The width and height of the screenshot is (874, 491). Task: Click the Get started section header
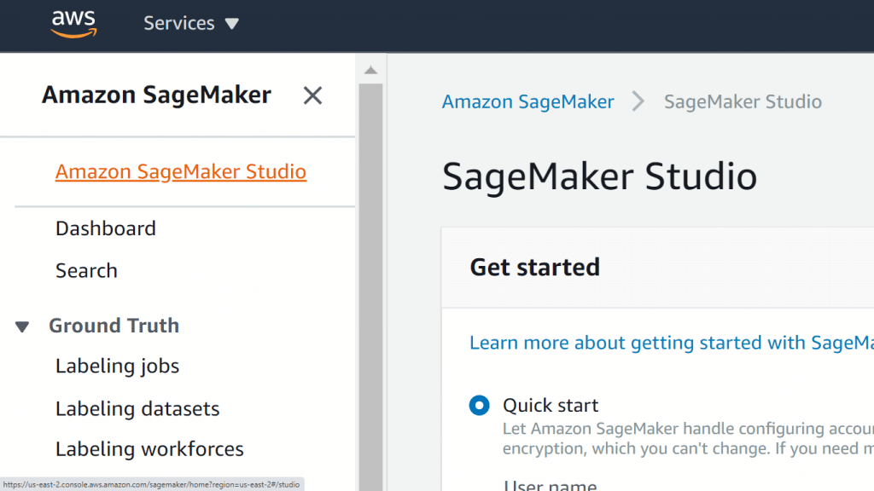(x=534, y=267)
